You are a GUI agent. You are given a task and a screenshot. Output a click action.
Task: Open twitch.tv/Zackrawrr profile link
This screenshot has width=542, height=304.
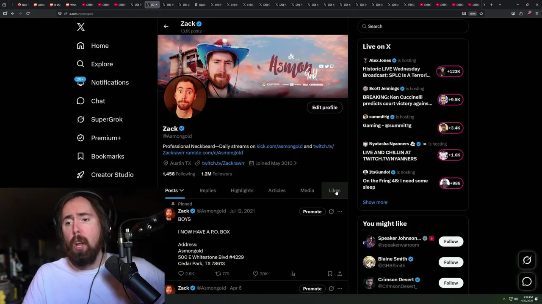[223, 163]
